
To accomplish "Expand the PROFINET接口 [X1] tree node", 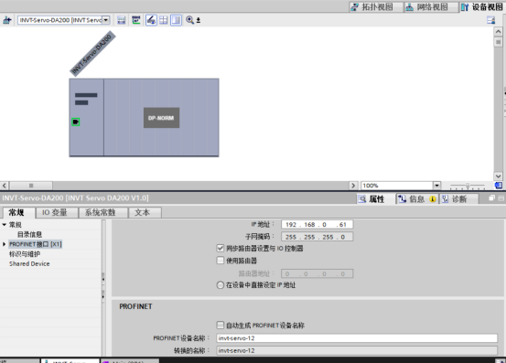I will (x=5, y=244).
